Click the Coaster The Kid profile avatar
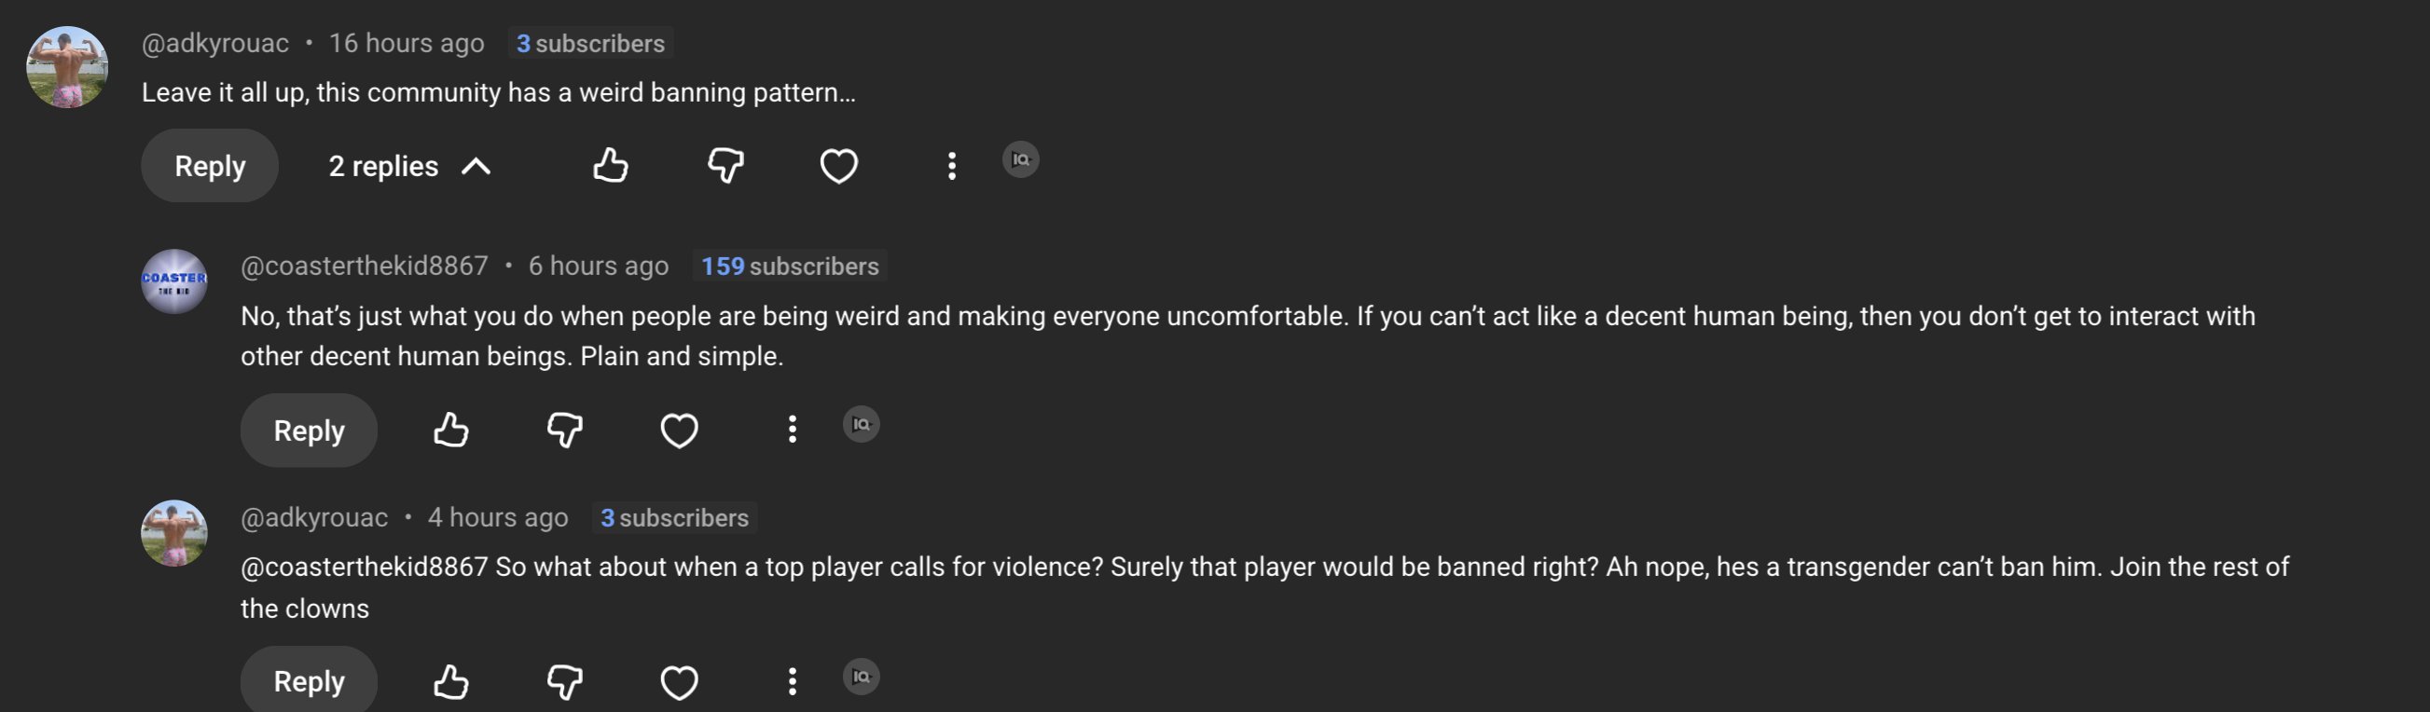Screen dimensions: 2430x712 coord(174,281)
